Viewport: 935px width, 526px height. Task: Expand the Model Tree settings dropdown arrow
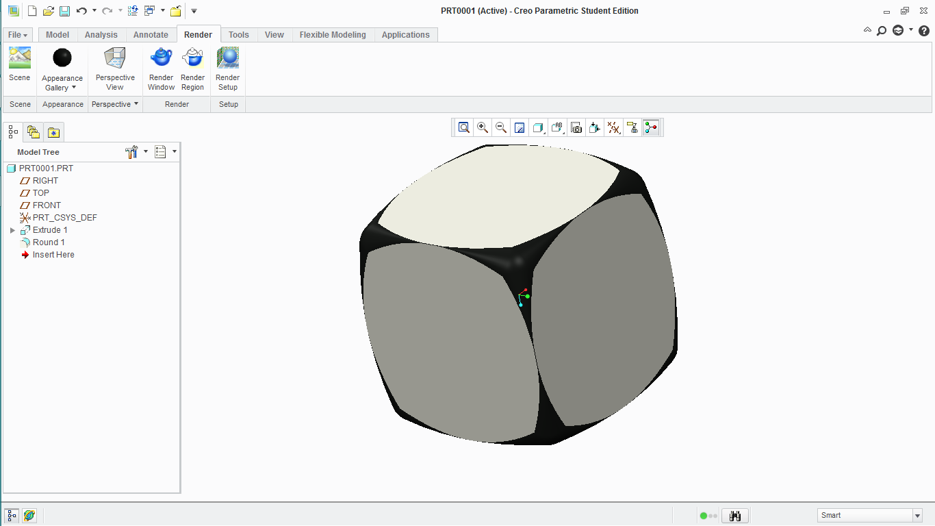click(x=146, y=152)
